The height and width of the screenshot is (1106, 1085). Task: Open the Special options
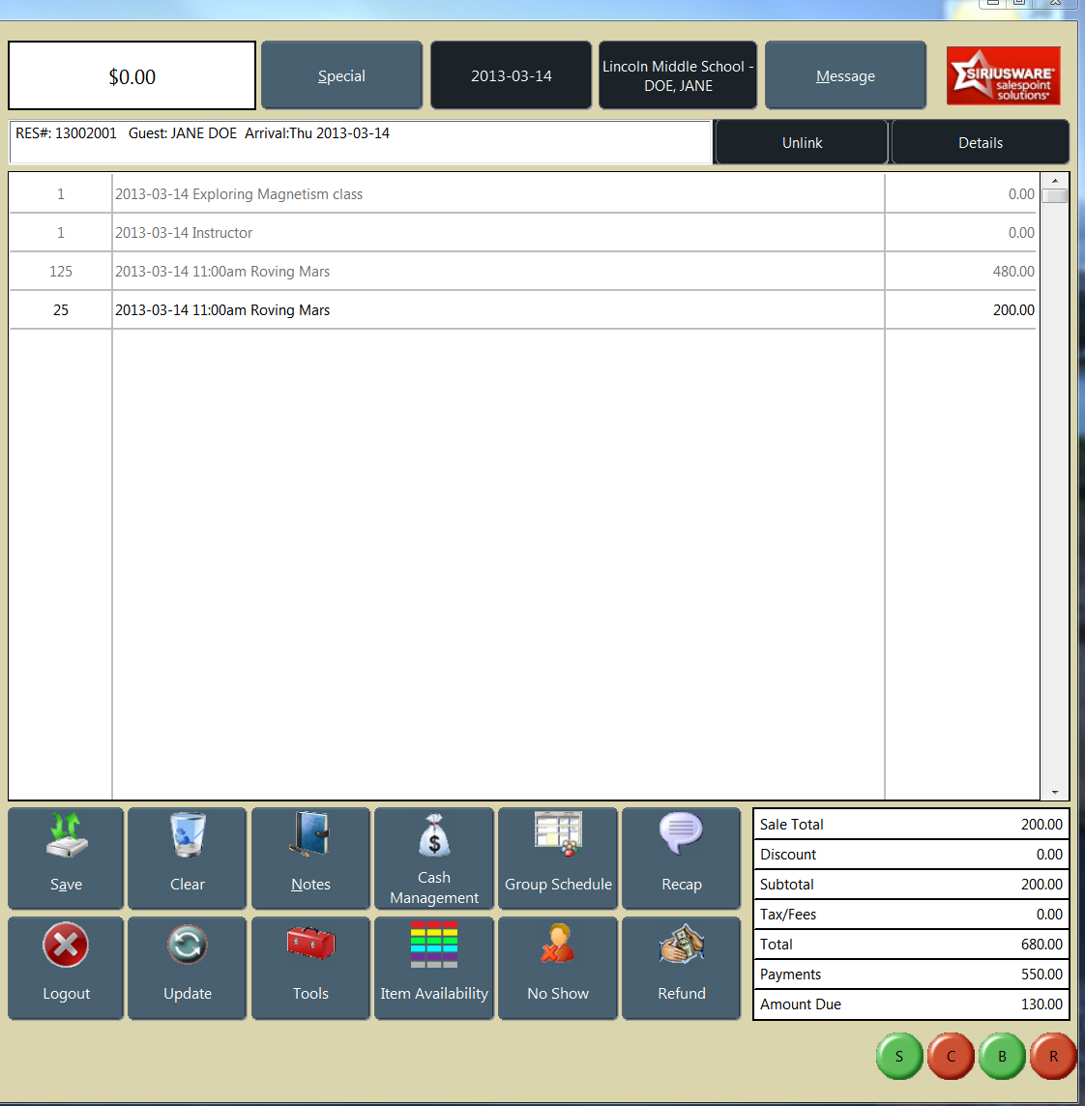pos(340,74)
